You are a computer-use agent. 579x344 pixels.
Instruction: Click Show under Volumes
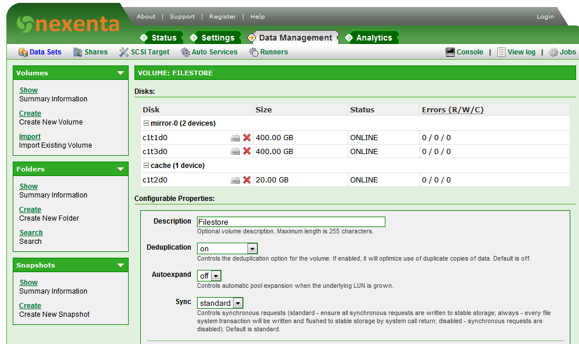(x=28, y=90)
